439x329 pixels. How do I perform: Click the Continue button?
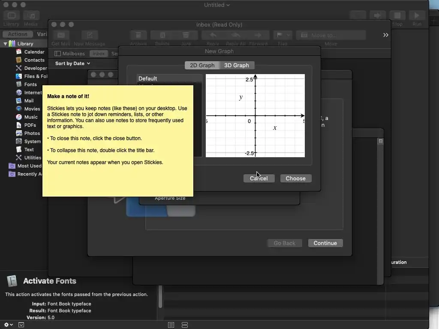325,243
